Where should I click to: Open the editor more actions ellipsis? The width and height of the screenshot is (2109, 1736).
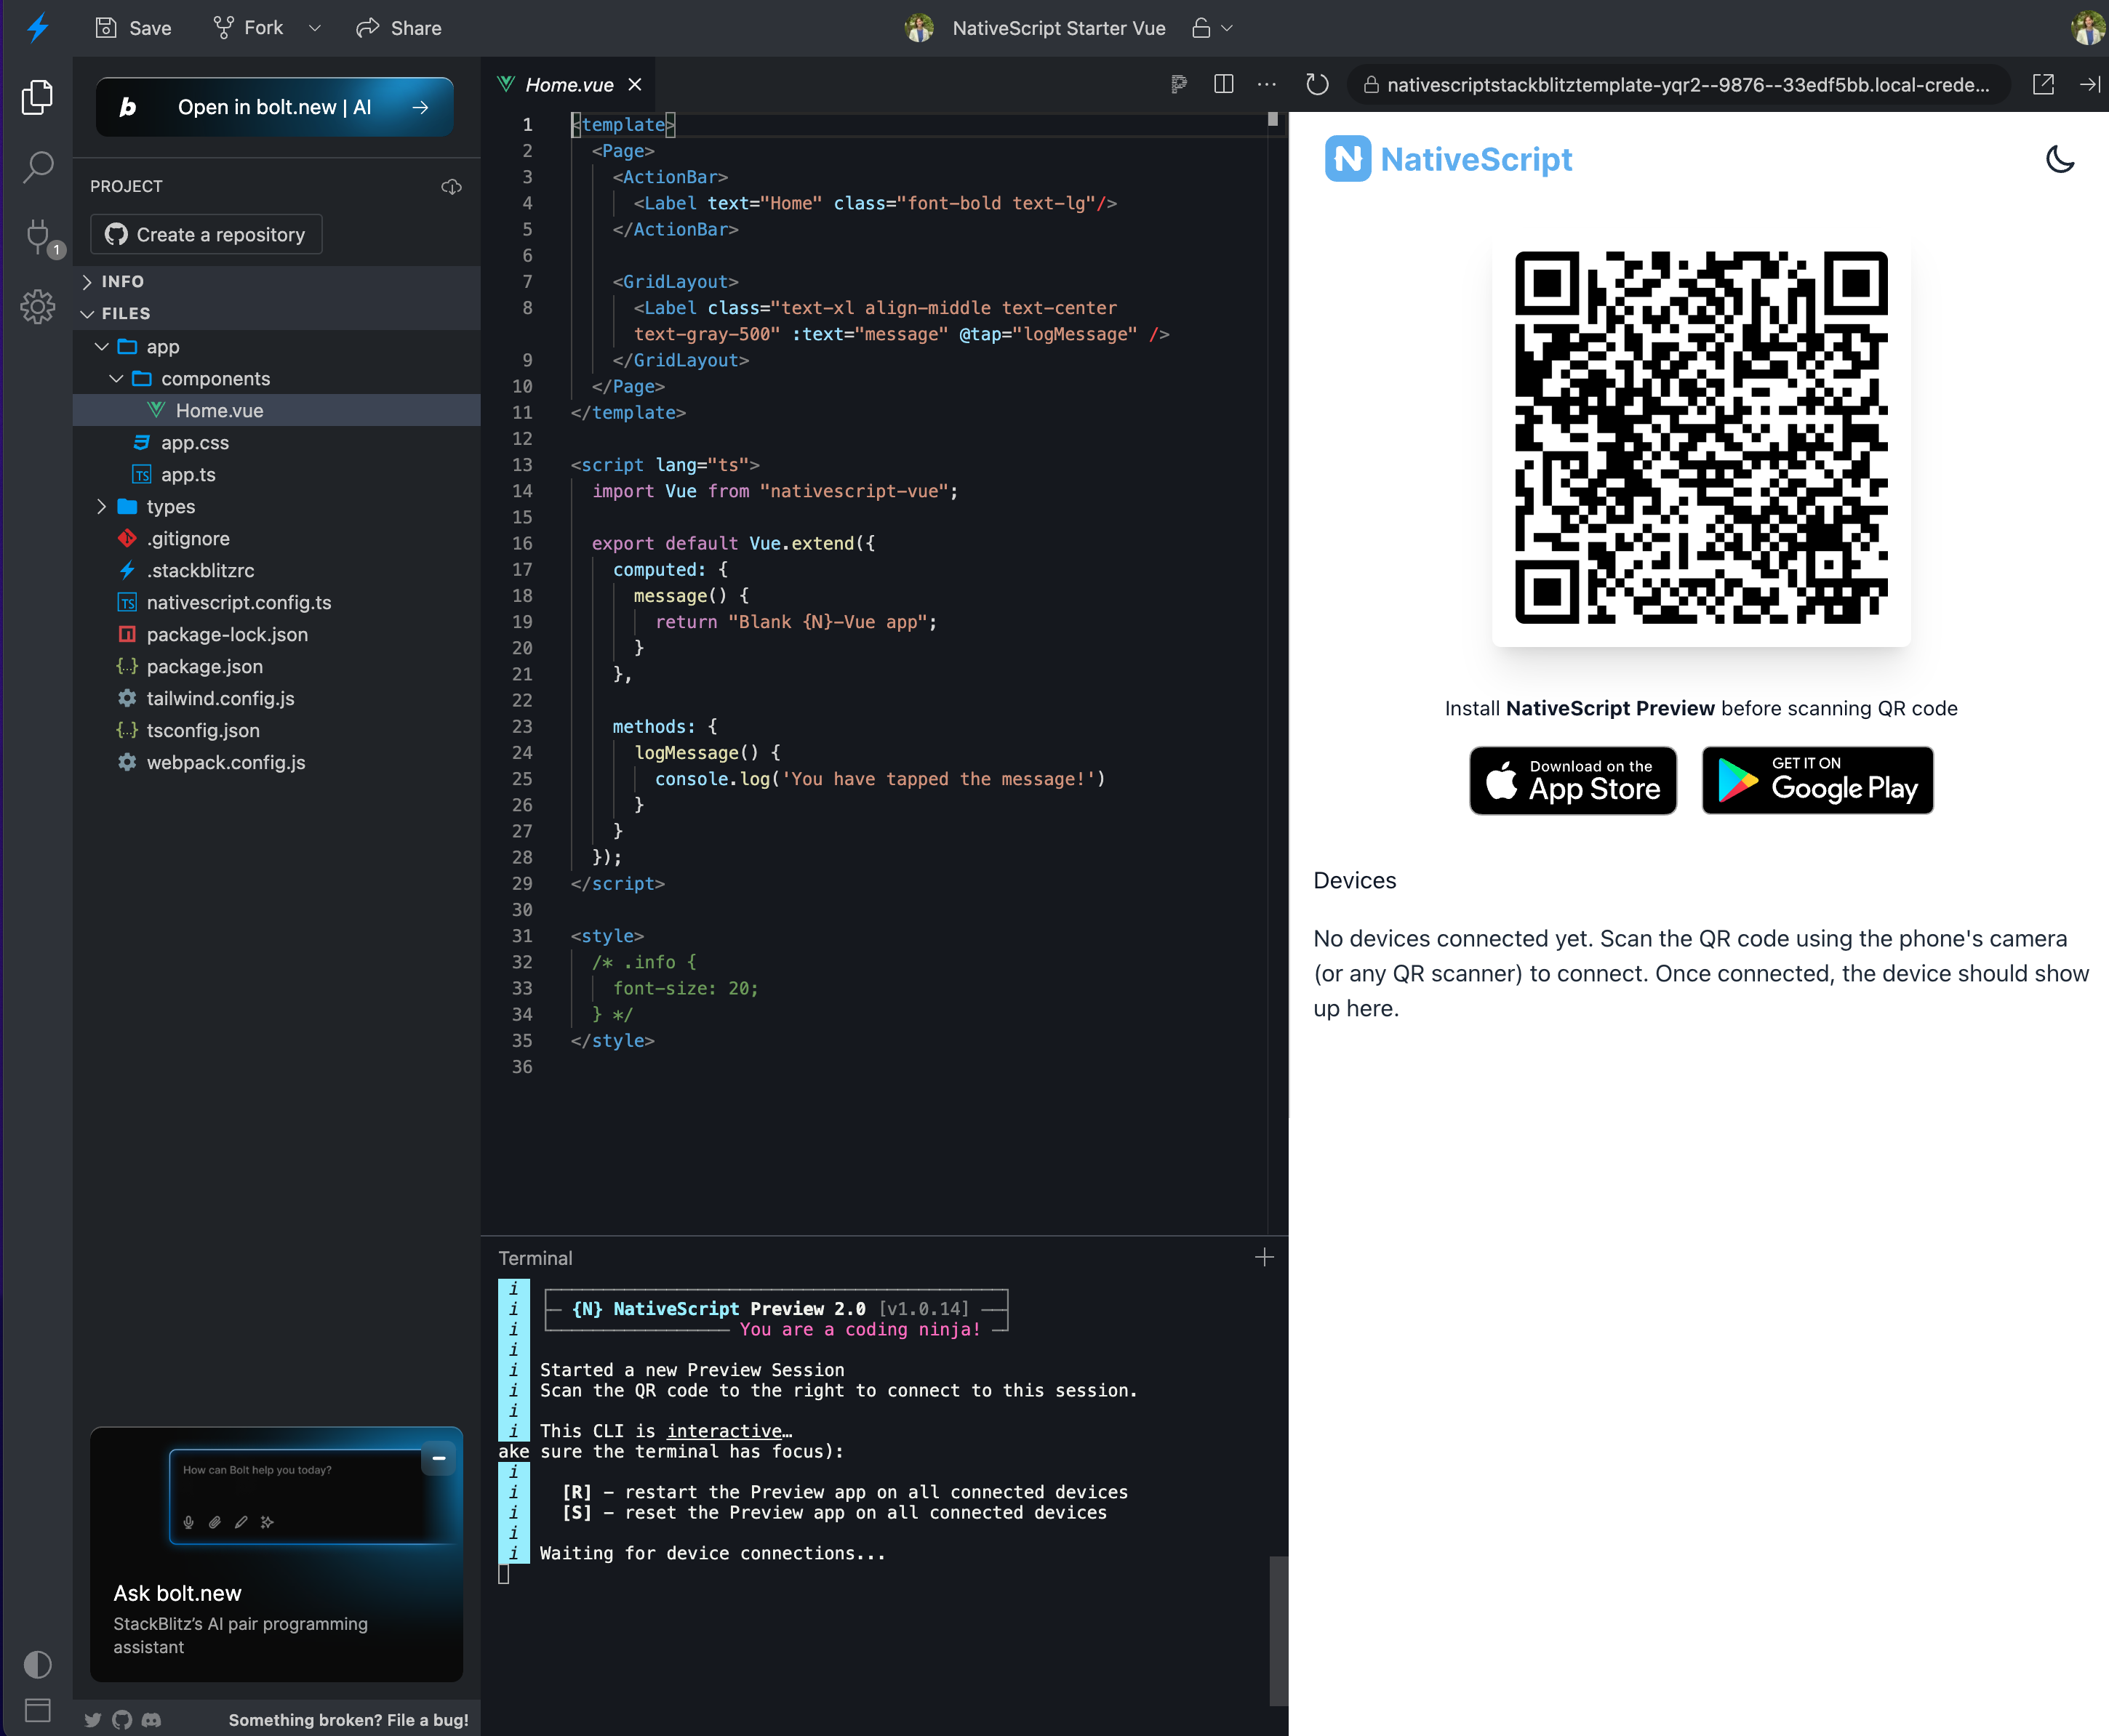click(x=1267, y=84)
